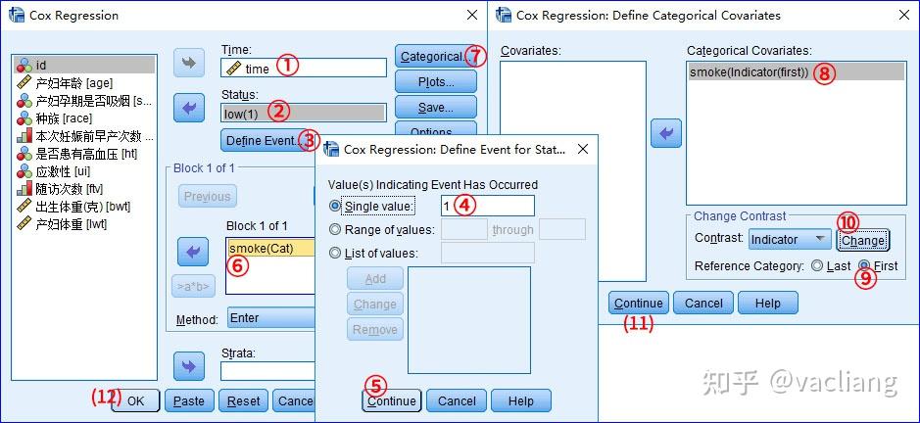Click the arrow button beside the Time field
This screenshot has height=423, width=920.
[x=189, y=64]
